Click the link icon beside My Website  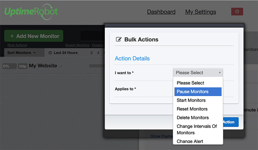click(x=61, y=66)
